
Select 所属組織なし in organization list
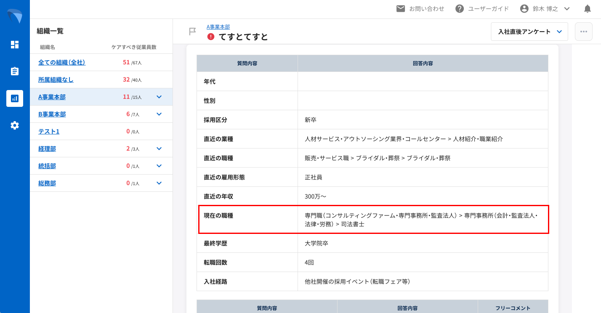56,80
